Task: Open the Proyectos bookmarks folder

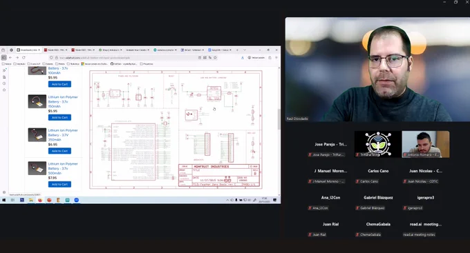Action: point(147,63)
